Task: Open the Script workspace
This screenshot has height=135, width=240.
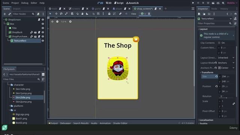Action: [119, 3]
